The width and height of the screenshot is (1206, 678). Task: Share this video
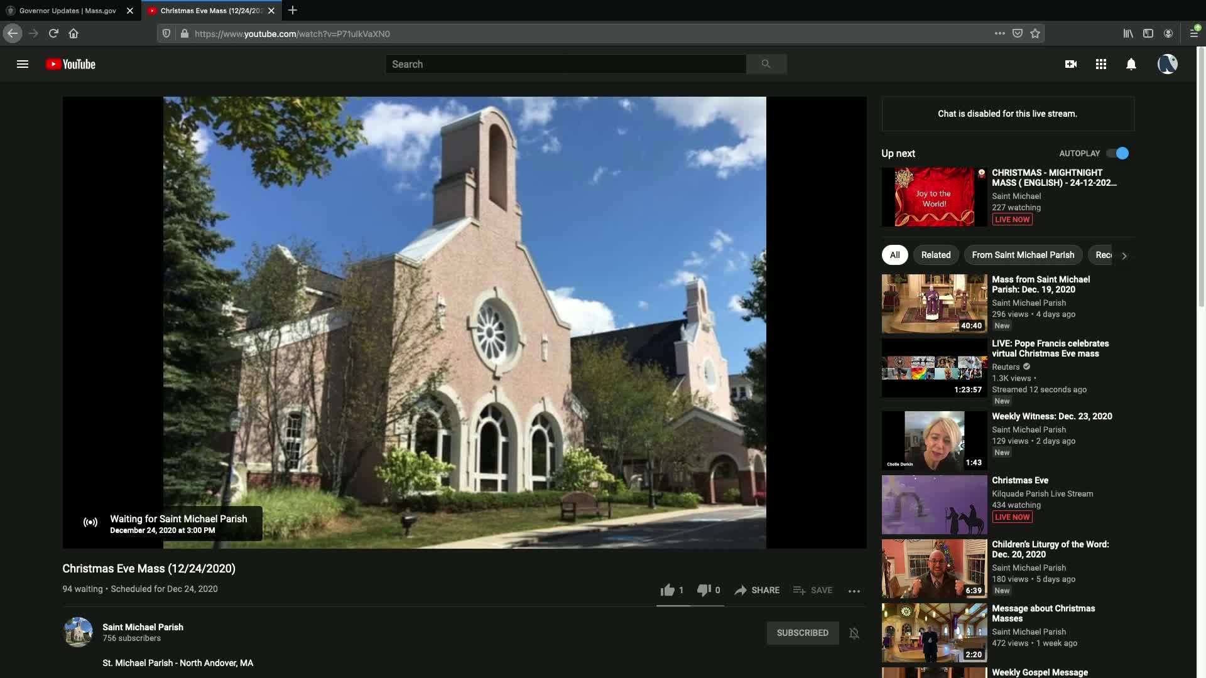757,590
